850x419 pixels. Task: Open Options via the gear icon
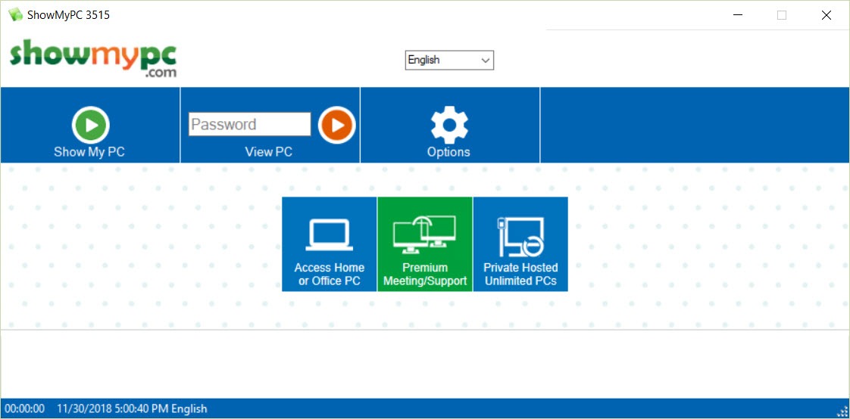tap(449, 125)
